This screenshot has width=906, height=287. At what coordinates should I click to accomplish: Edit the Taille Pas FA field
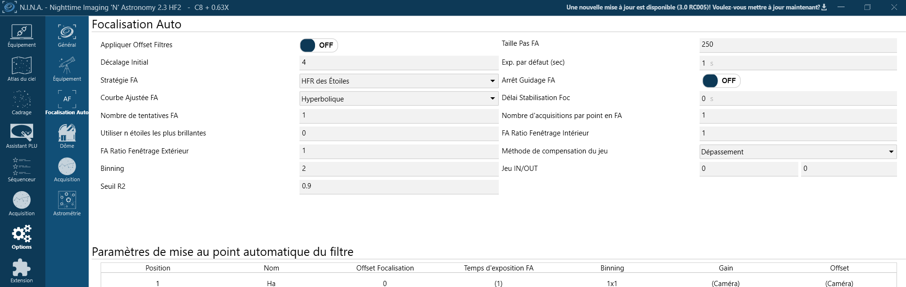tap(798, 44)
